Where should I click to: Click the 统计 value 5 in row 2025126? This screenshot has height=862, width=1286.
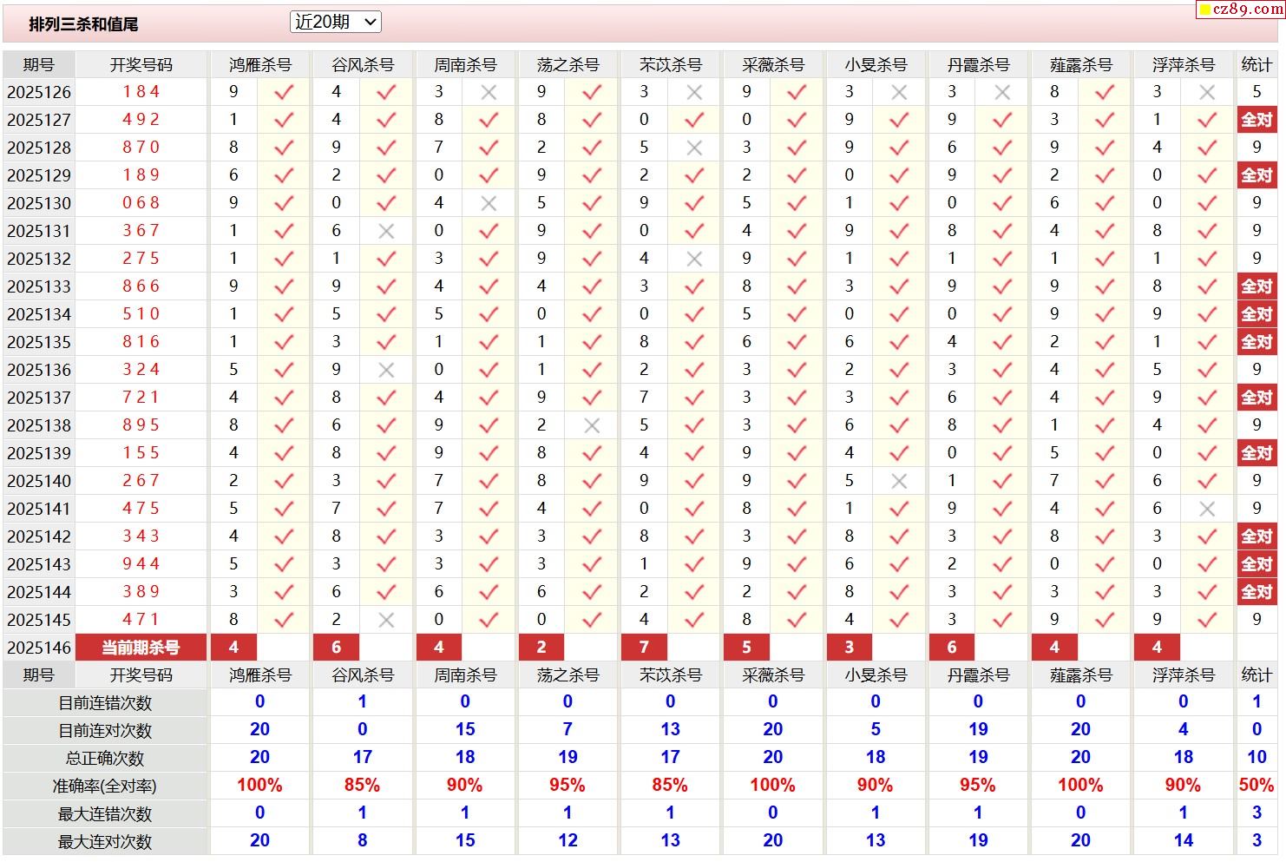[1256, 92]
